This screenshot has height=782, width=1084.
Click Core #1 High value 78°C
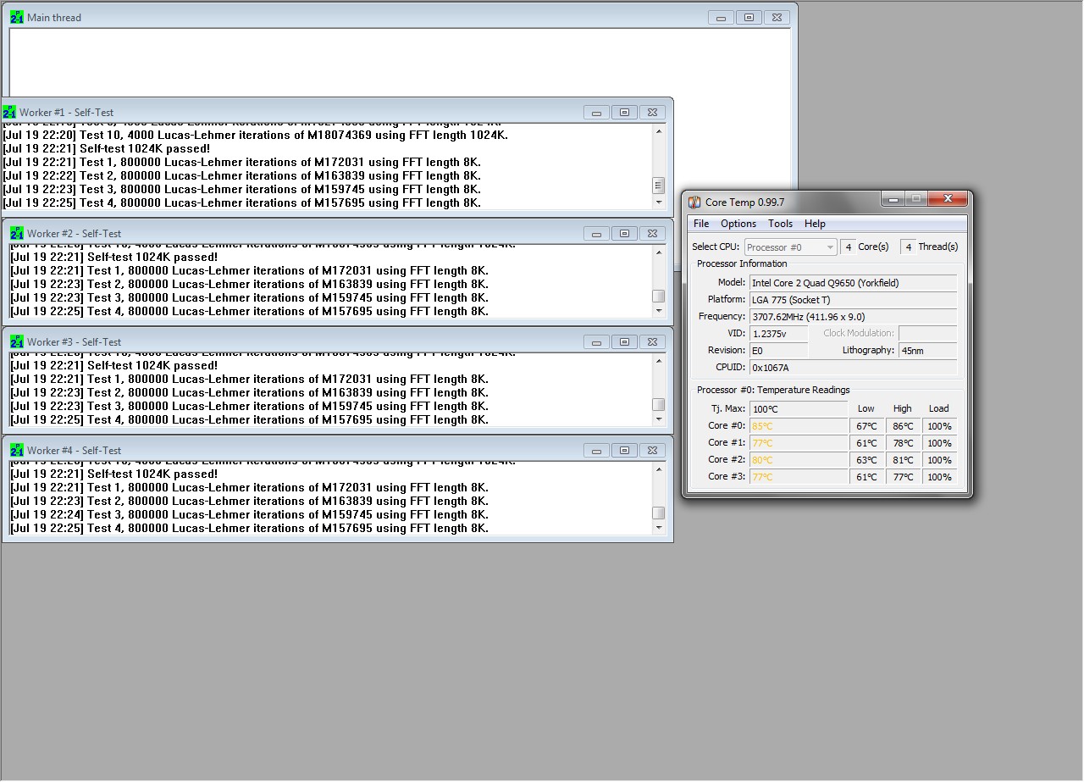pos(903,443)
